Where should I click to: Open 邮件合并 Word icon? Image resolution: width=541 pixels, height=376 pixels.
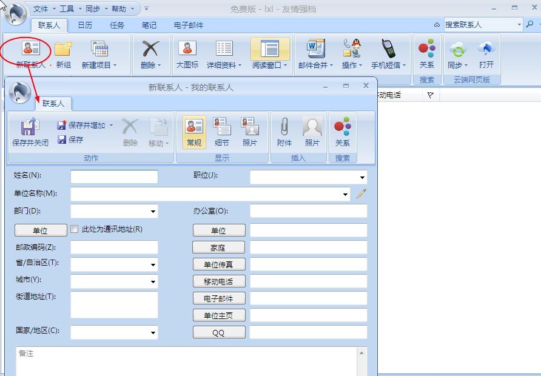pyautogui.click(x=316, y=49)
